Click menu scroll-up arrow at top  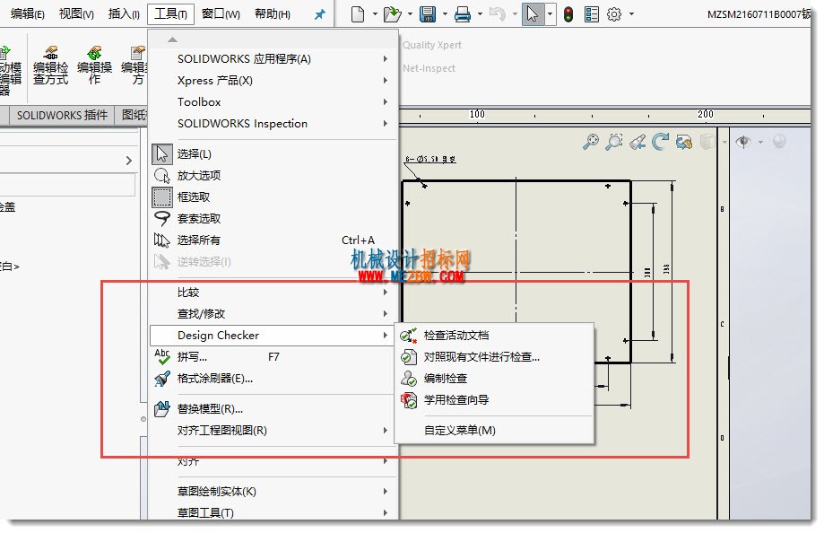coord(172,39)
